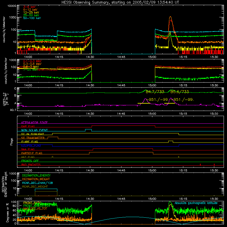Click the BAD_PACKETS flag label
This screenshot has width=227, height=227.
click(x=31, y=165)
